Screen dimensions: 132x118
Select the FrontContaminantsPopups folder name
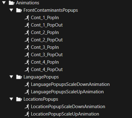51,10
